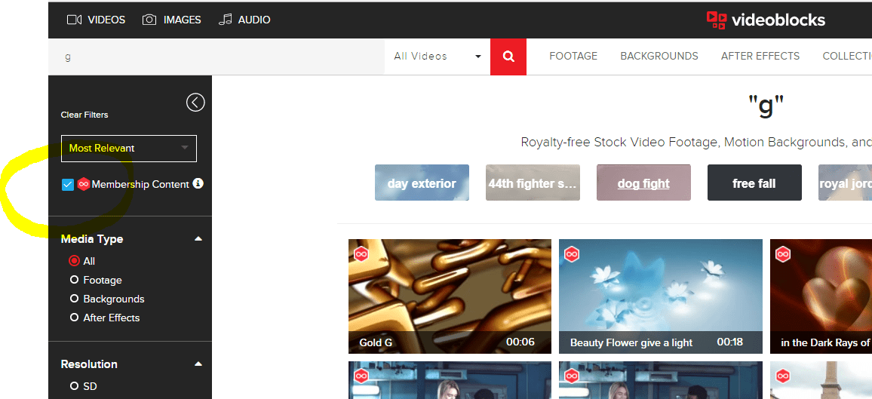Click the 44th fighter s... suggestion tag
Screen dimensions: 872x399
(533, 183)
